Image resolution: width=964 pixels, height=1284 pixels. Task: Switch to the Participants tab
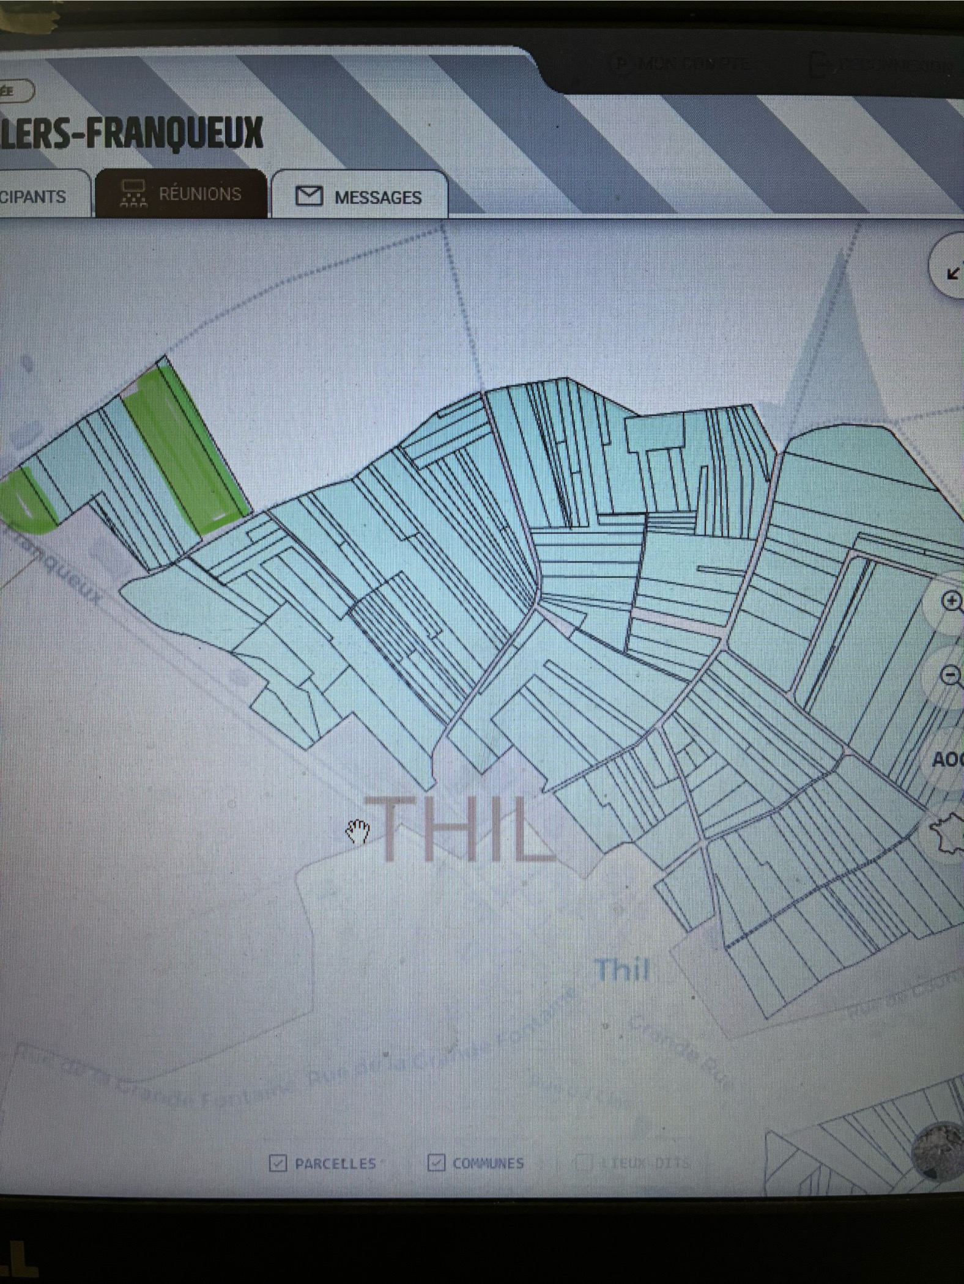37,196
